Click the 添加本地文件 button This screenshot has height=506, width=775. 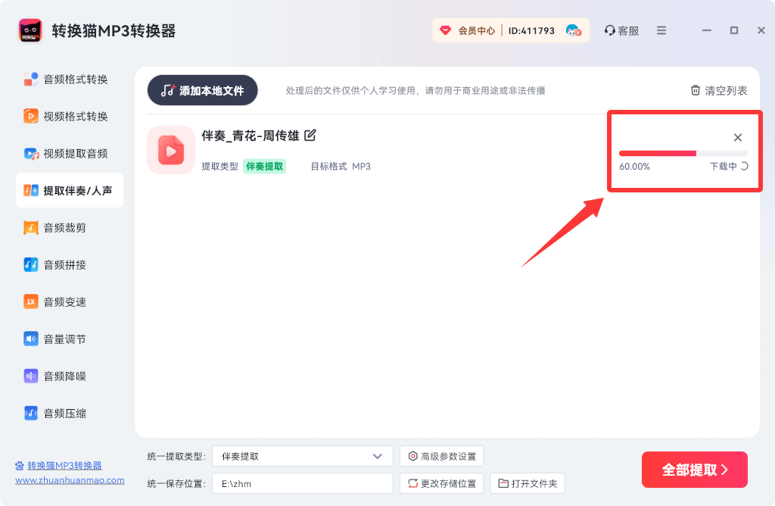[x=201, y=89]
